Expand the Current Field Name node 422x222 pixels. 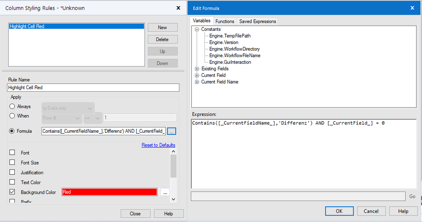click(x=197, y=82)
